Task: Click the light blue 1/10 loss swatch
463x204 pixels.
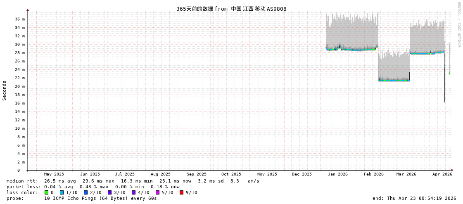Action: click(62, 192)
